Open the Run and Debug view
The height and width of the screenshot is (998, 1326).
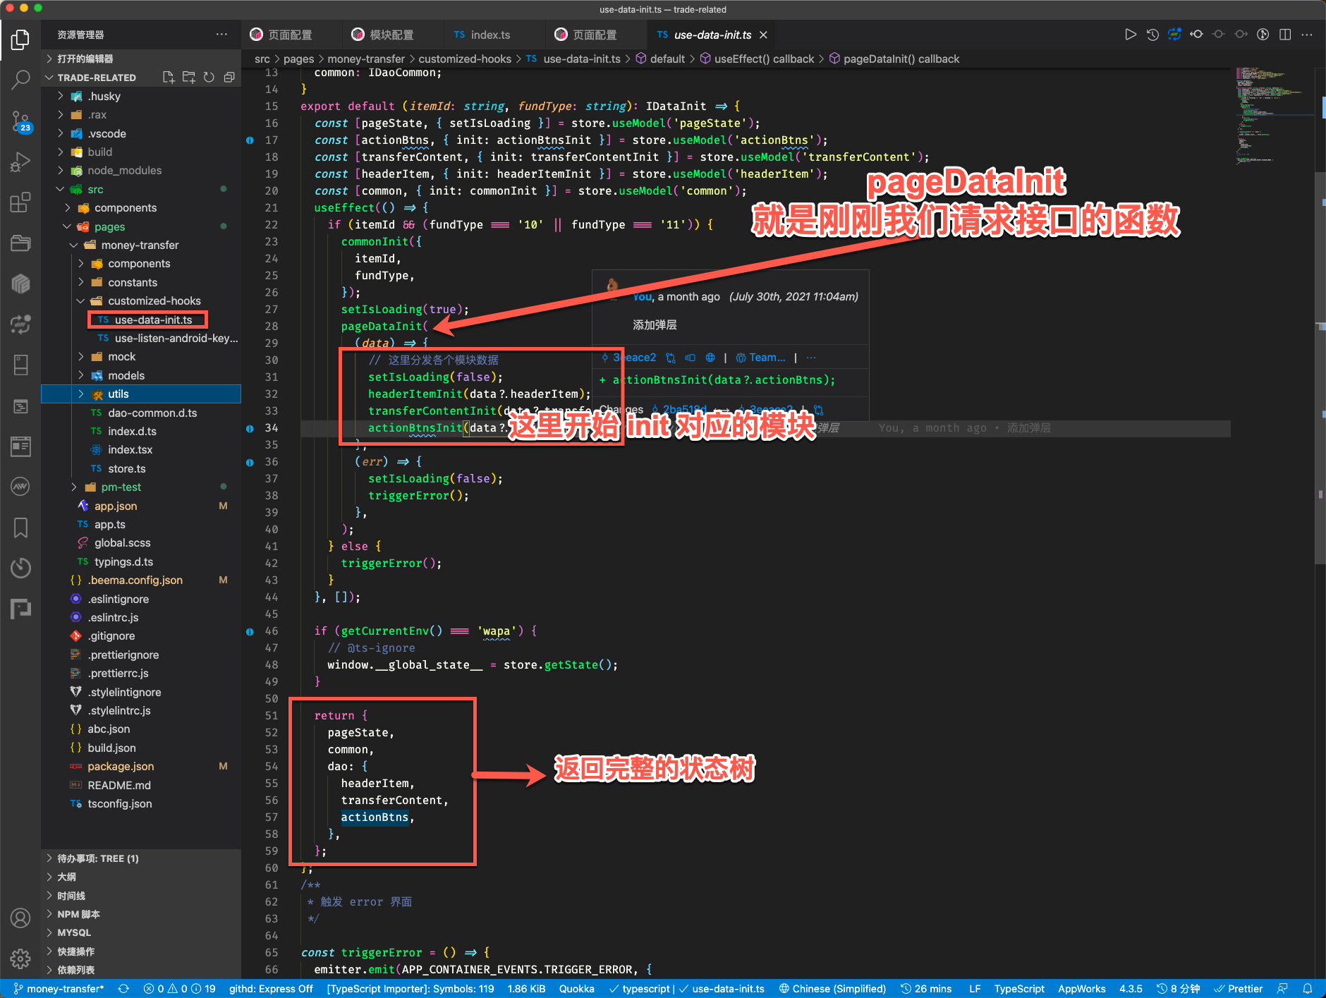click(x=20, y=162)
